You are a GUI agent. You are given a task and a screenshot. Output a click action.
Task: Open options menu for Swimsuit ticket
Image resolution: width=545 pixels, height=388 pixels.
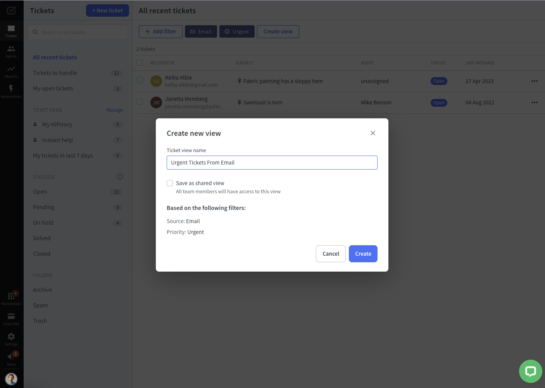[535, 102]
